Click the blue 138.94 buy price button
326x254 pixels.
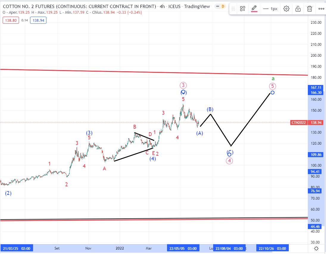pyautogui.click(x=38, y=20)
